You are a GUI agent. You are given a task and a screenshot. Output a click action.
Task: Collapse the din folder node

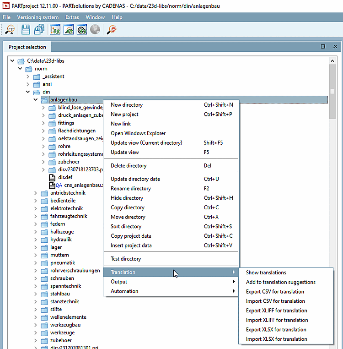pyautogui.click(x=28, y=92)
